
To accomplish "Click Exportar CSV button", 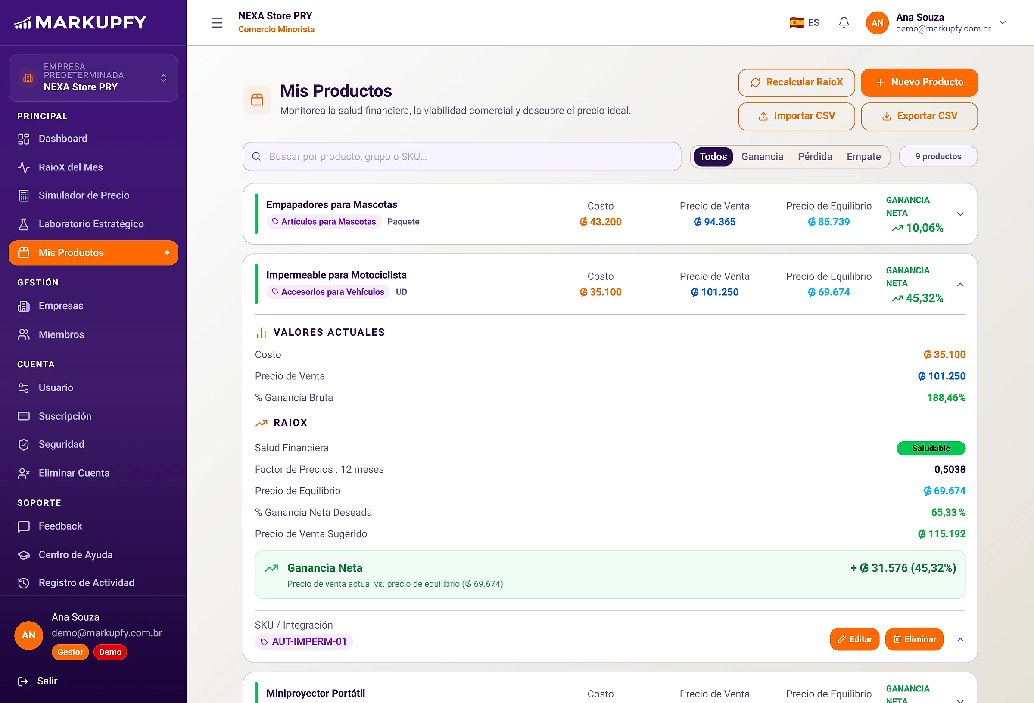I will [x=919, y=116].
